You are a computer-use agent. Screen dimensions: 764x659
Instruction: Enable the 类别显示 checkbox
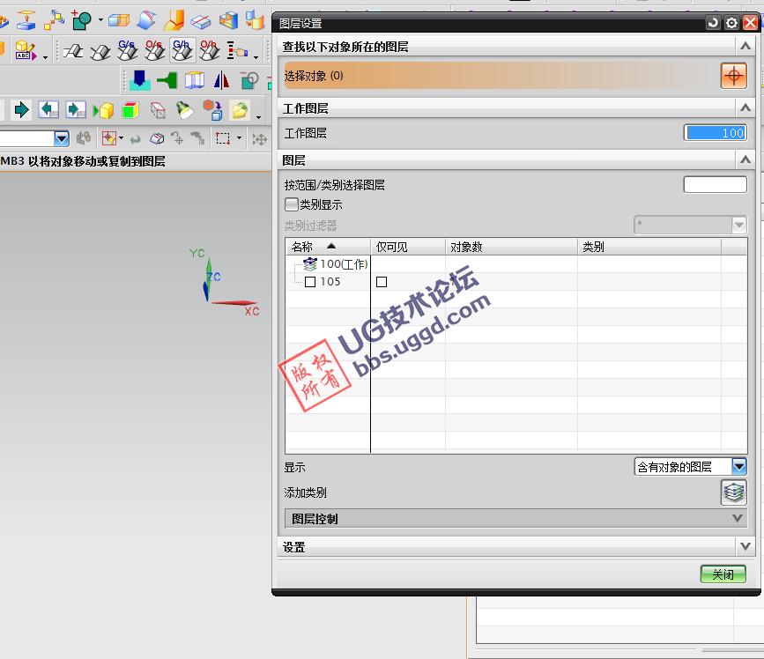click(292, 204)
